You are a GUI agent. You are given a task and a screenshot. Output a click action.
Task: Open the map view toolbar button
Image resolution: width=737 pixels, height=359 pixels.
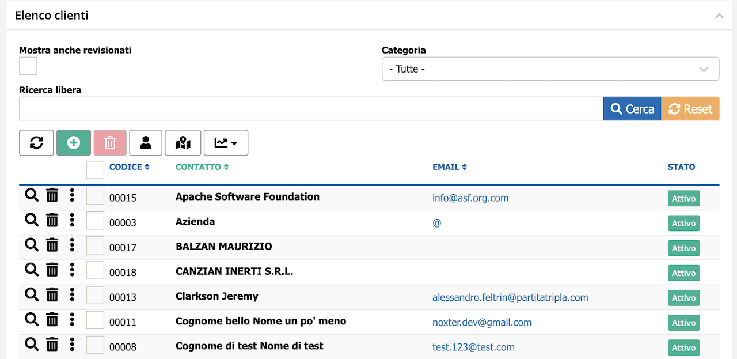tap(183, 143)
